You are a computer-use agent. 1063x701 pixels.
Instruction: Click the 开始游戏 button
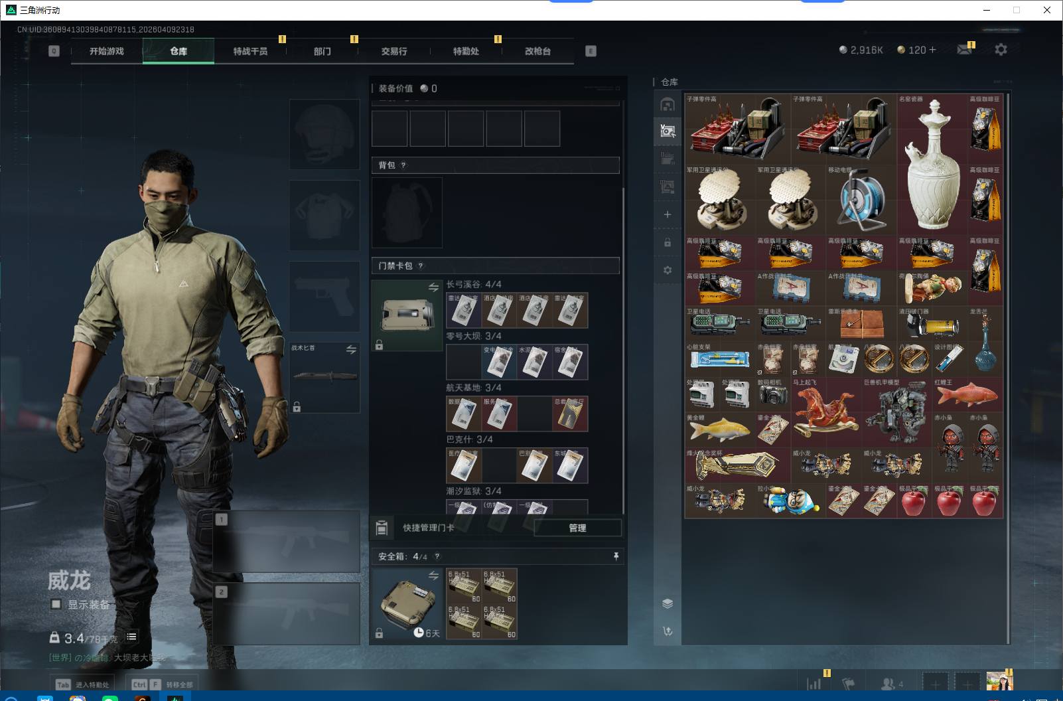pos(107,51)
